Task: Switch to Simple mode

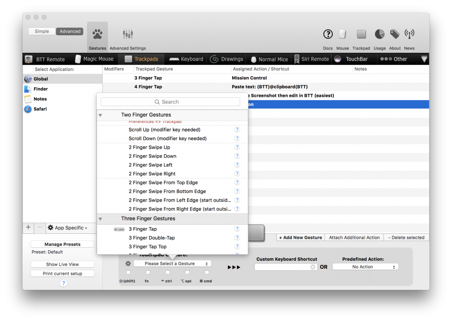Action: pyautogui.click(x=42, y=31)
